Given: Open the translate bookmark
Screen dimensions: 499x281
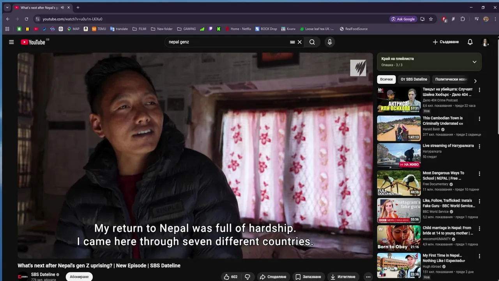Looking at the screenshot, I should 119,29.
